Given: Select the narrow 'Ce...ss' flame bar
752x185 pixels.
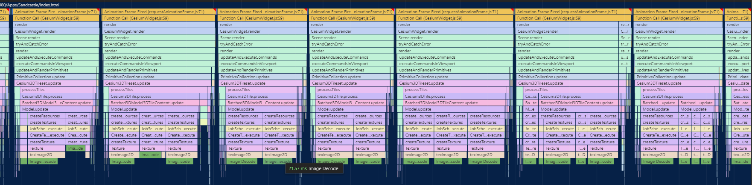Looking at the screenshot, I should (531, 97).
